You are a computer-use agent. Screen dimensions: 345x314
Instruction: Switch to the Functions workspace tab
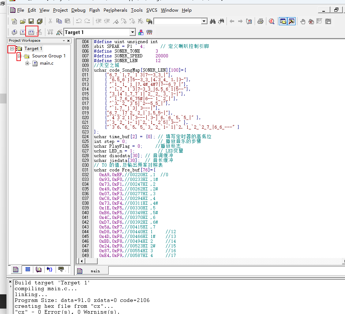pyautogui.click(x=50, y=269)
